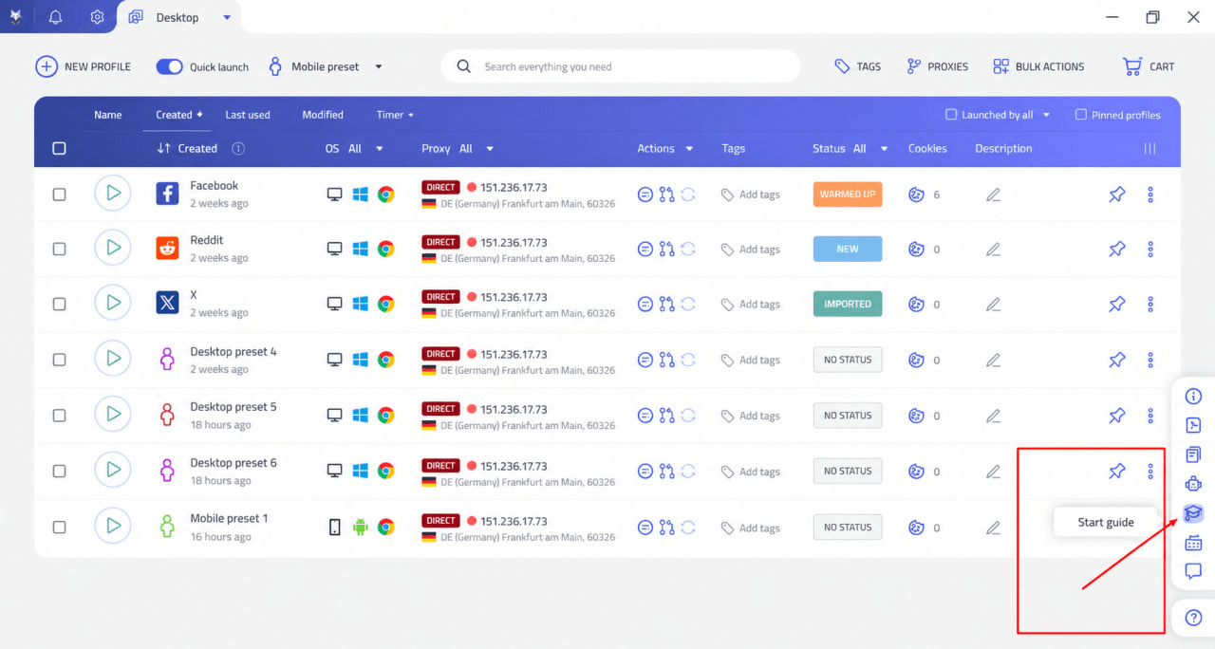This screenshot has height=649, width=1215.
Task: Open the PROXIES button
Action: [937, 66]
